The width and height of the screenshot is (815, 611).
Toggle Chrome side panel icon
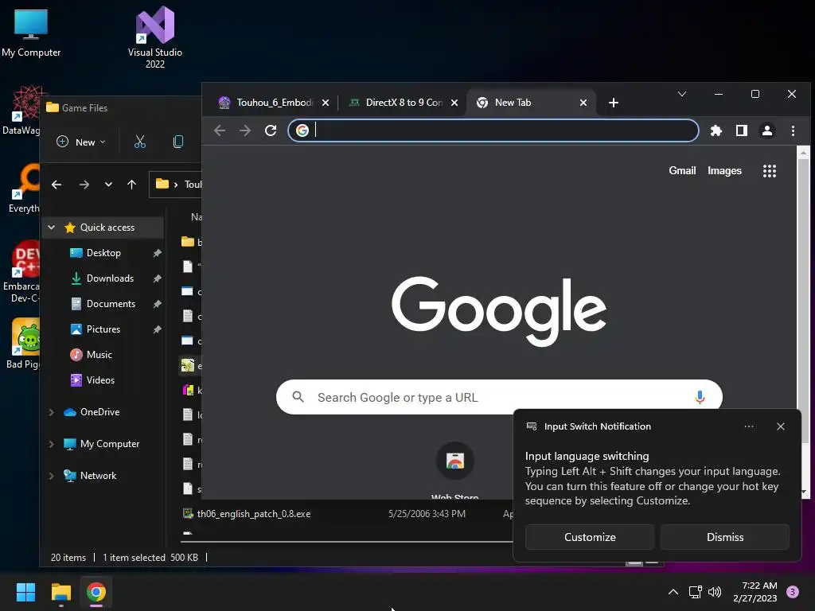click(x=741, y=130)
